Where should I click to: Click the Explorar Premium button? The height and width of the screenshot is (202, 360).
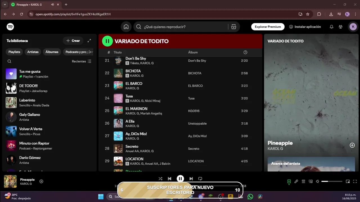[268, 27]
